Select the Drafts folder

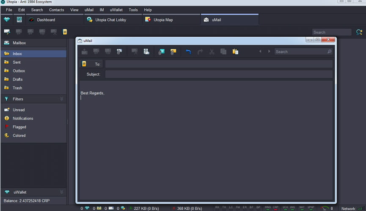coord(17,79)
